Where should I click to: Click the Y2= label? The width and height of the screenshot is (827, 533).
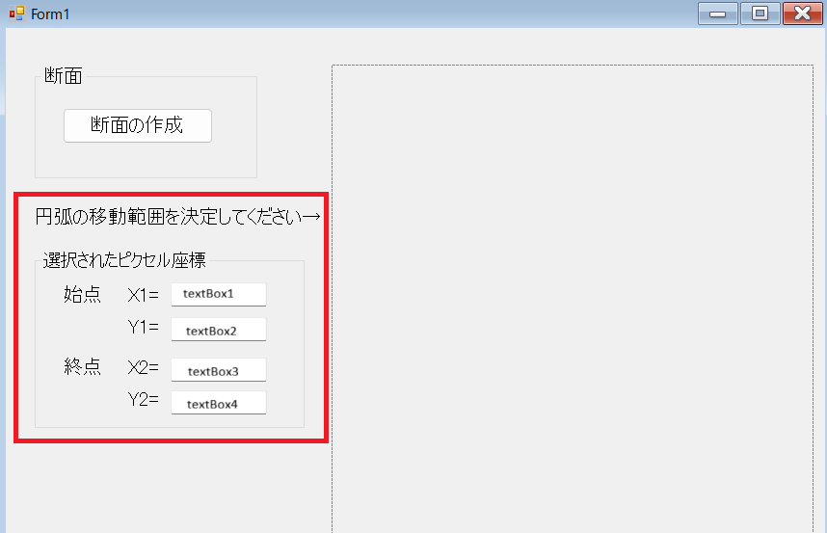pyautogui.click(x=144, y=400)
